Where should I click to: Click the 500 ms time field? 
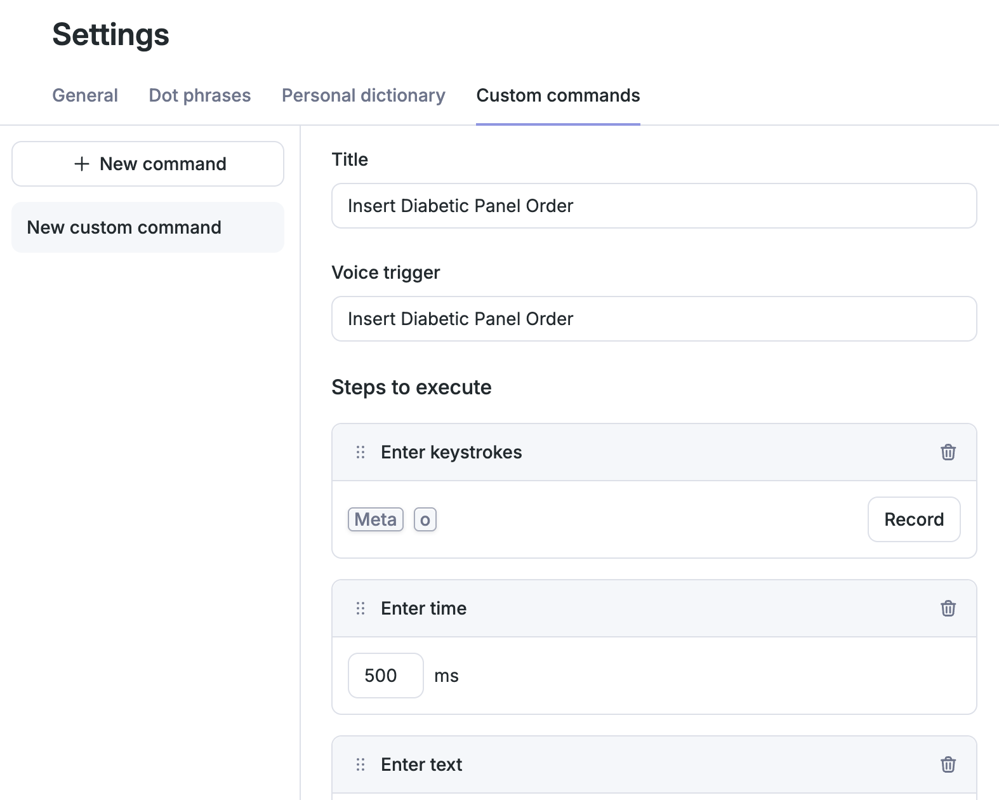[386, 676]
